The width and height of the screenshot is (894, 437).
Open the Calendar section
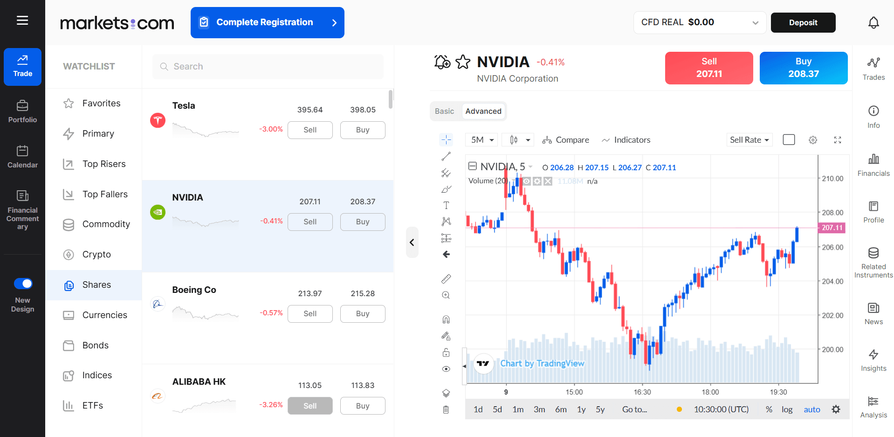point(22,157)
